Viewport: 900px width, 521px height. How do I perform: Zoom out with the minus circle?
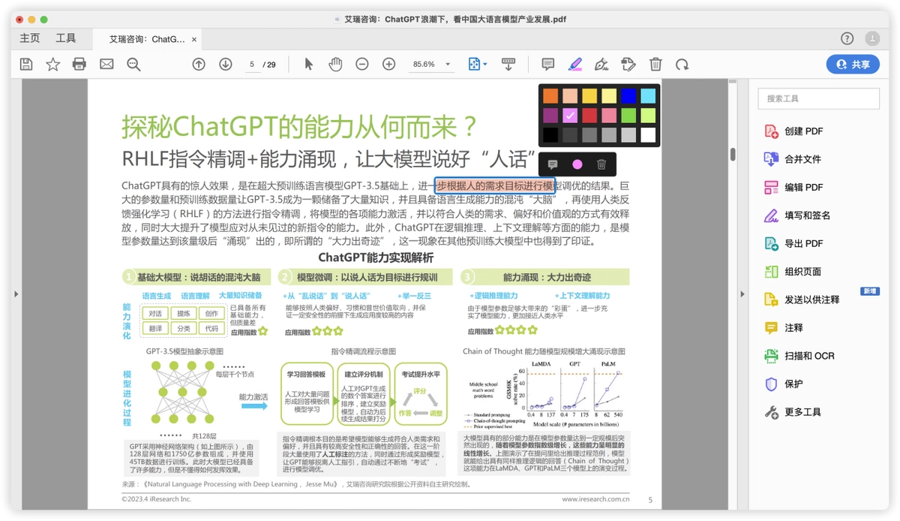click(x=362, y=65)
